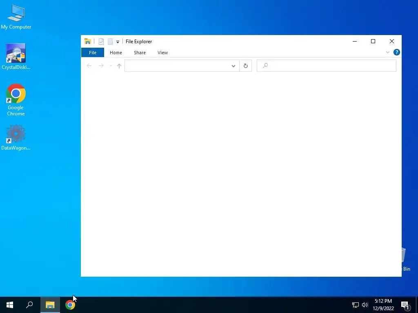The image size is (418, 313).
Task: Open the File ribbon tab
Action: coord(93,53)
